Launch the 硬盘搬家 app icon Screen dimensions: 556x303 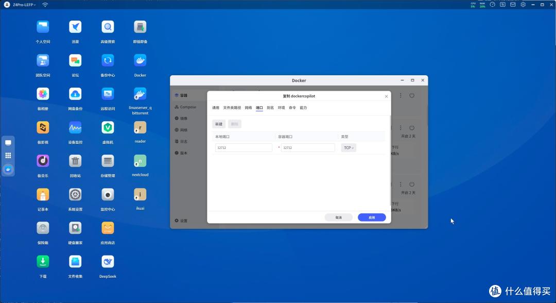(75, 228)
